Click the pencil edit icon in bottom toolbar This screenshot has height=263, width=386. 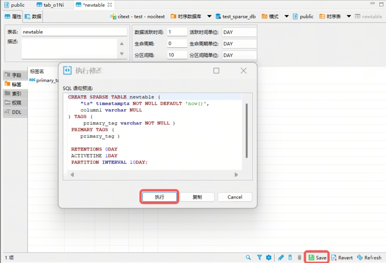click(x=281, y=257)
